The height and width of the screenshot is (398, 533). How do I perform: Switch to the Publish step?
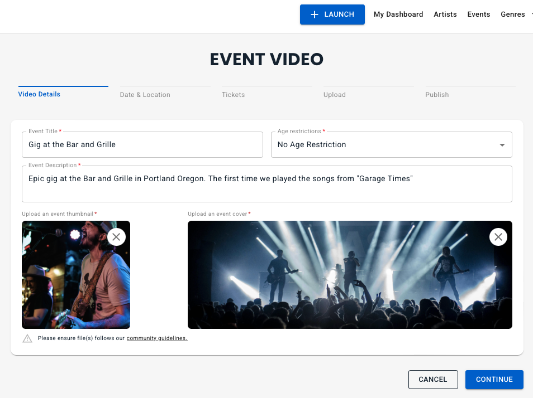[470, 93]
